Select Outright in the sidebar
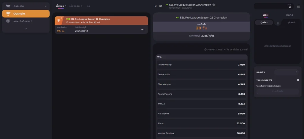The image size is (304, 139). [26, 14]
